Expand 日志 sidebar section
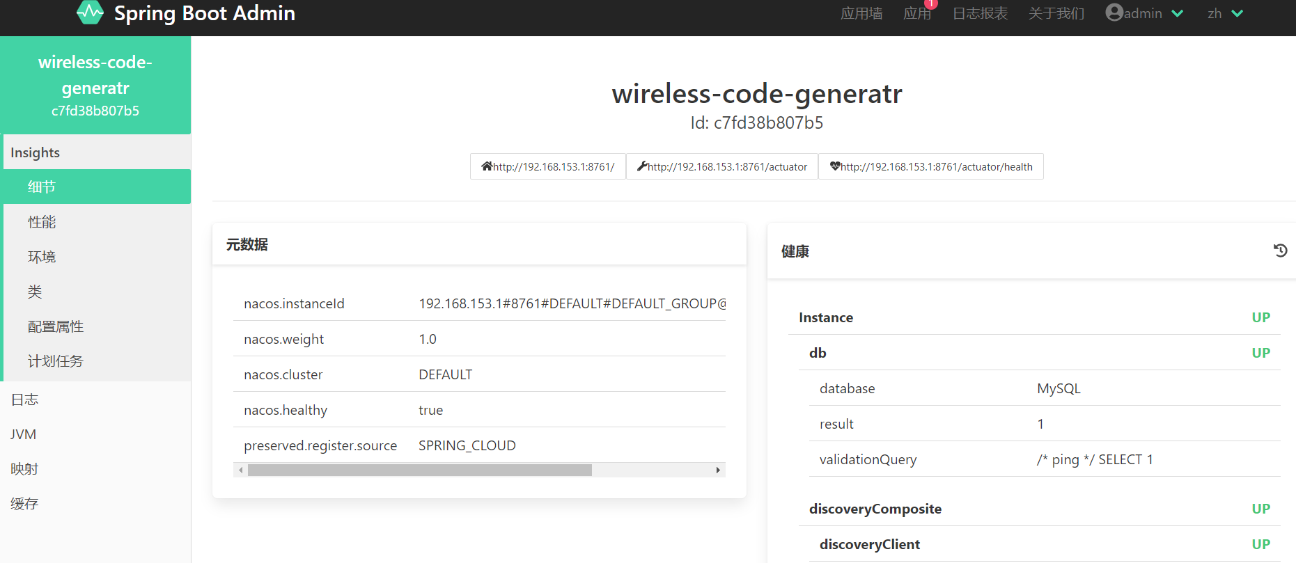Image resolution: width=1296 pixels, height=563 pixels. point(95,399)
